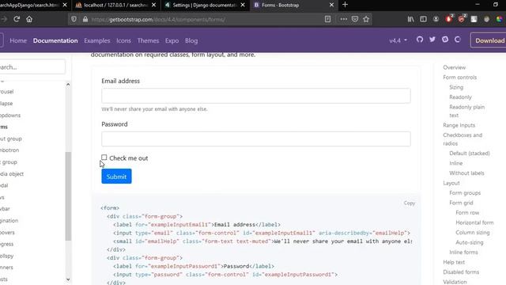Screen dimensions: 506x285
Task: View site security lock icon
Action: pyautogui.click(x=85, y=19)
